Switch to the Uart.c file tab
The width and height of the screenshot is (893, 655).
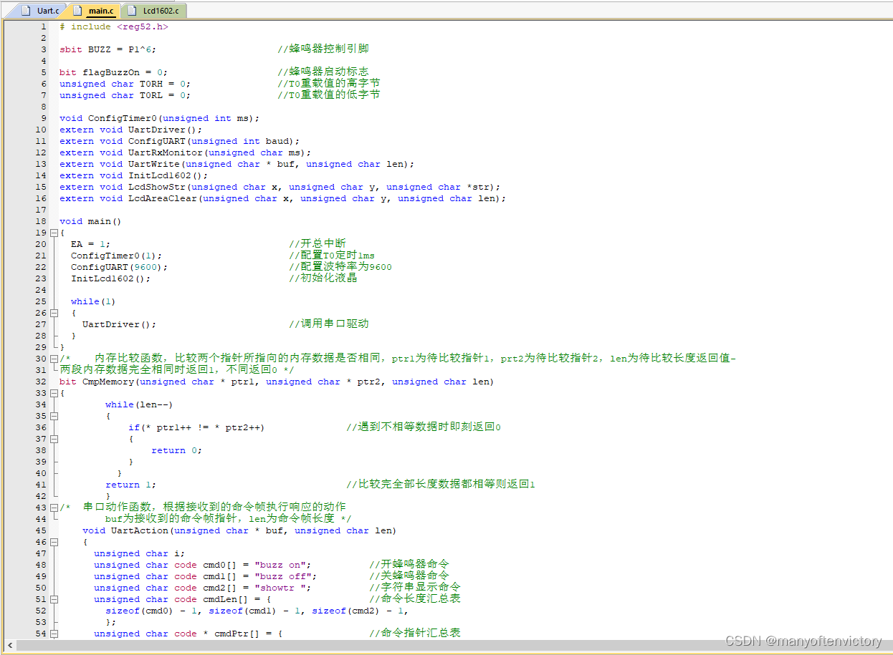40,11
